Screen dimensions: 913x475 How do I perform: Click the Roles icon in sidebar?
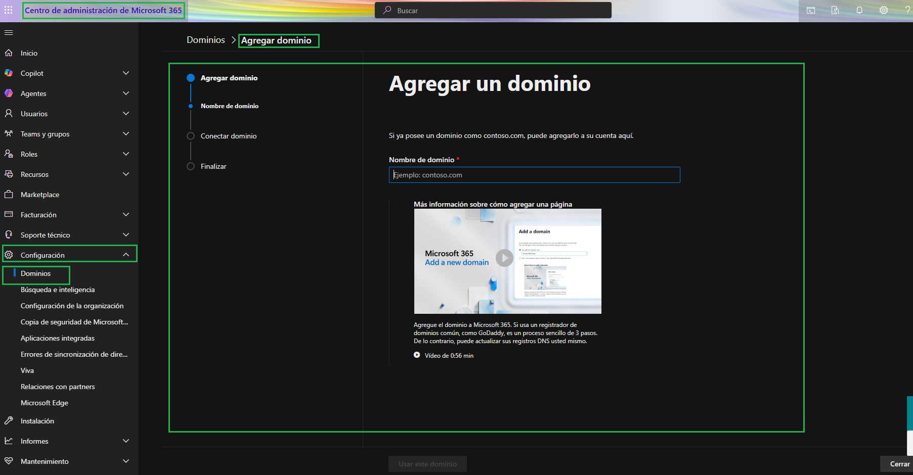pos(9,154)
